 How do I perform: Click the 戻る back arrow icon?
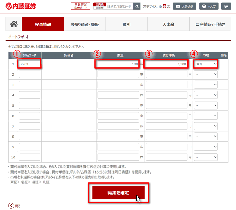coord(11,206)
